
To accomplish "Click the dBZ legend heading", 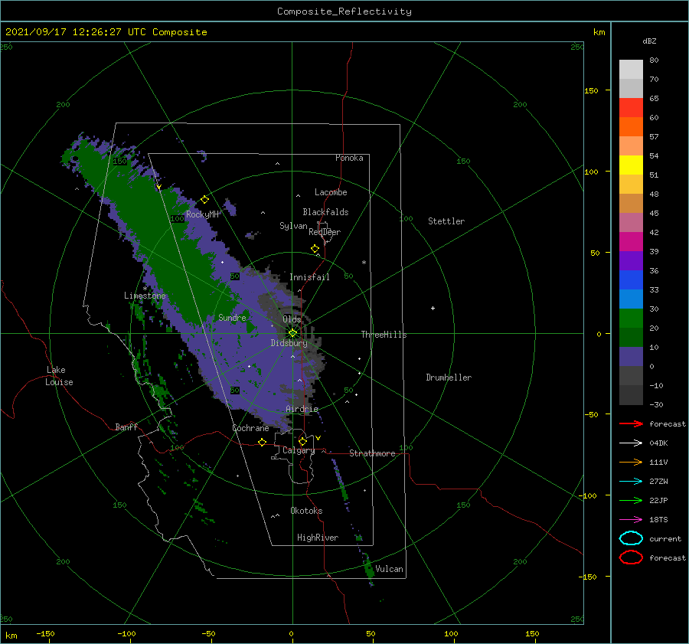I will pyautogui.click(x=649, y=41).
